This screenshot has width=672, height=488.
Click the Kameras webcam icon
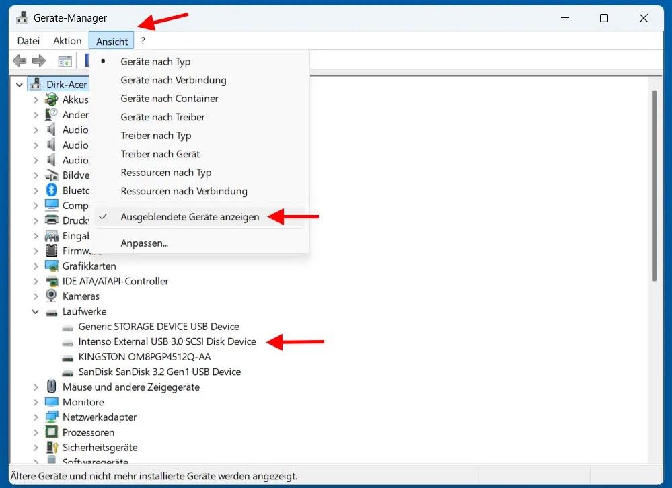tap(51, 296)
